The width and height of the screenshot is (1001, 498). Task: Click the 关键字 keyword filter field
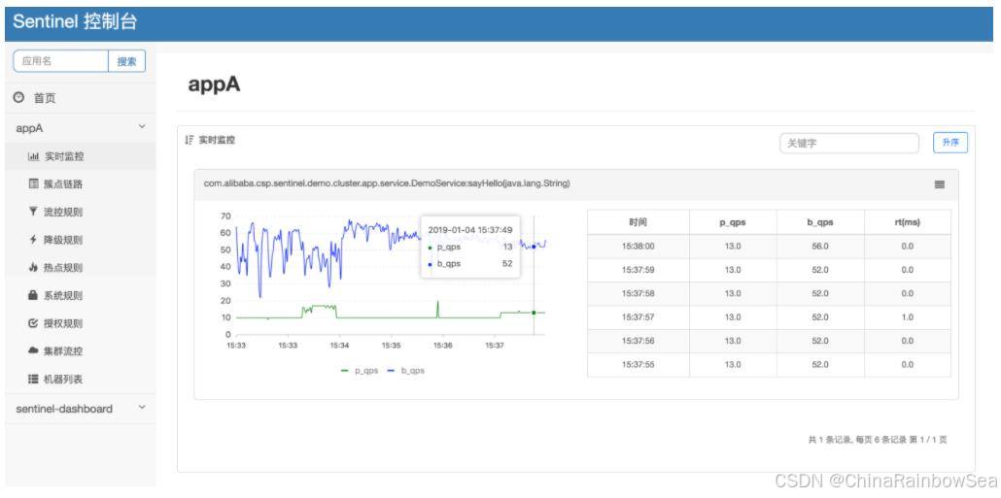(848, 143)
